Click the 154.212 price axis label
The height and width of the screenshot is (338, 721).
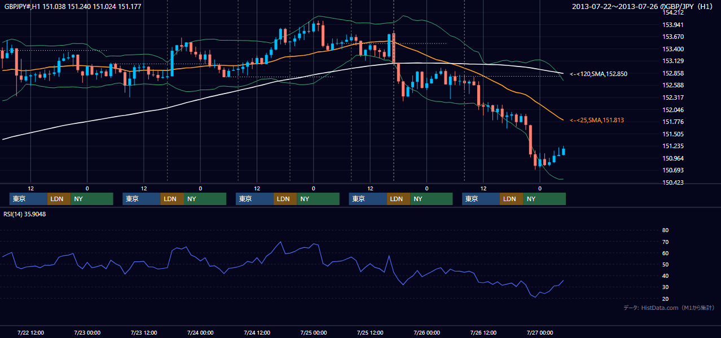point(673,13)
